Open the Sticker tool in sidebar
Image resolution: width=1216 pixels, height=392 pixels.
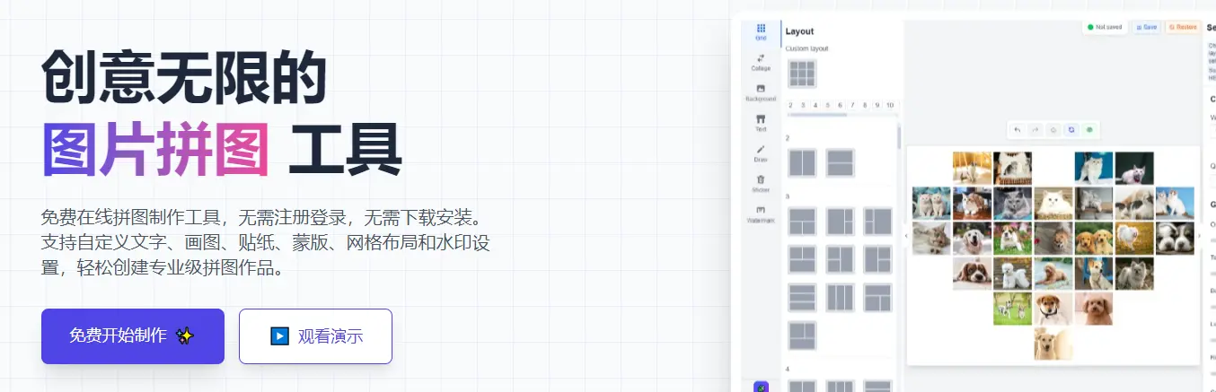click(761, 184)
